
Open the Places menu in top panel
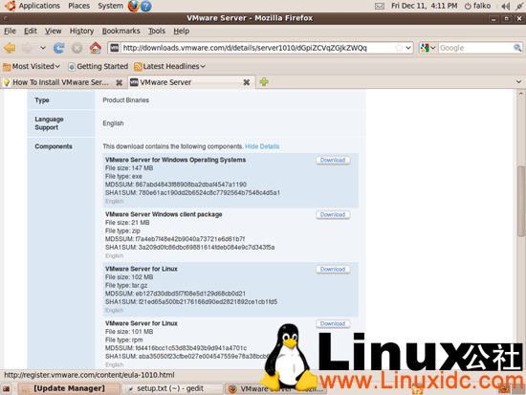78,6
